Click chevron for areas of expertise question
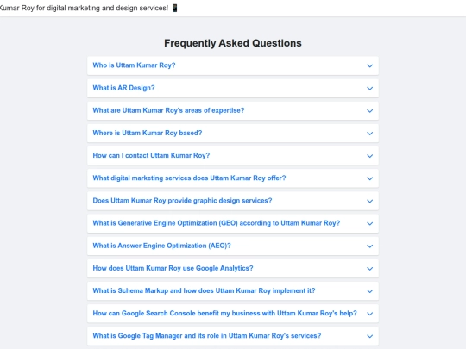The width and height of the screenshot is (466, 349). click(x=369, y=111)
